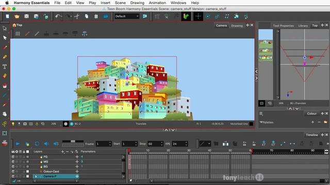Viewport: 330px width, 185px height.
Task: Click the Frame number input field
Action: (104, 144)
